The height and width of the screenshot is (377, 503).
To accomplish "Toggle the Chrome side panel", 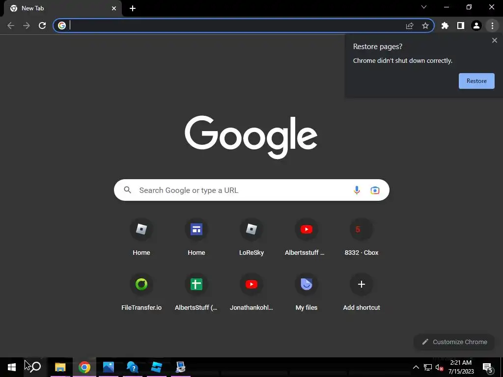I will coord(461,26).
